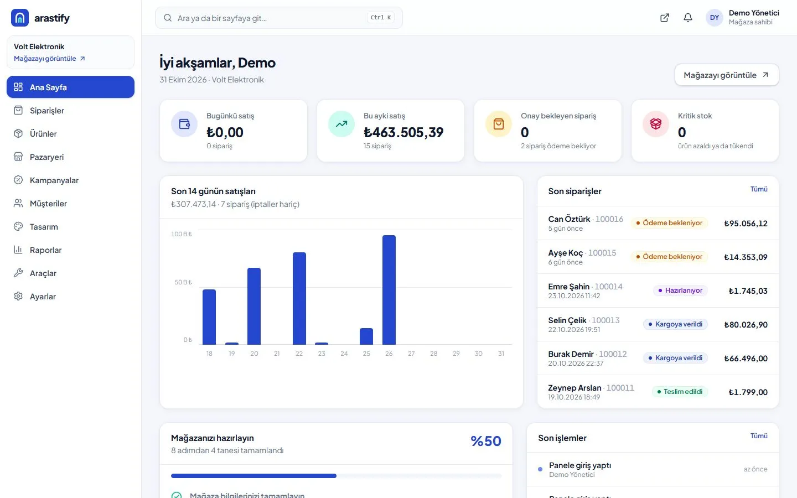Click the bar for day 22
The height and width of the screenshot is (498, 797).
pyautogui.click(x=299, y=299)
